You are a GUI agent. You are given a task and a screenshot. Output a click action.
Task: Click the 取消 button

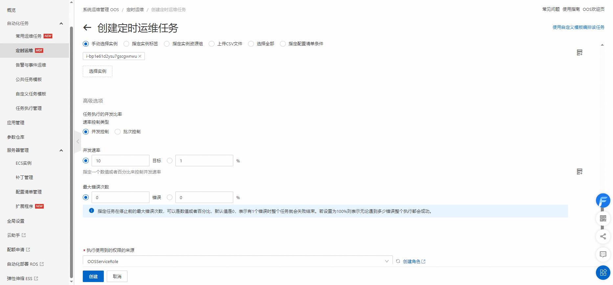coord(117,276)
